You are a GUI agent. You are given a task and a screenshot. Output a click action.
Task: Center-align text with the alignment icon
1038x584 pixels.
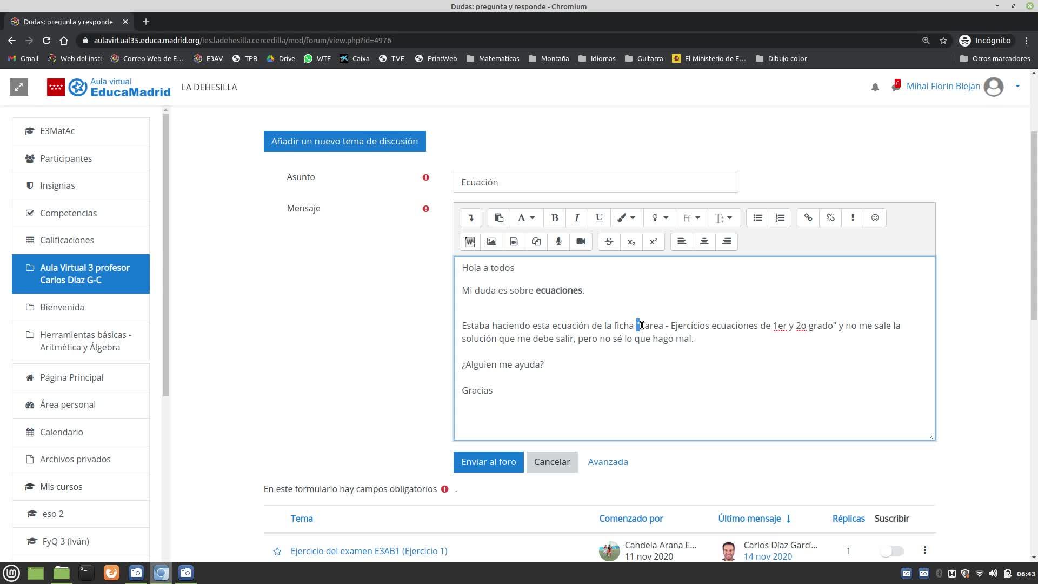pyautogui.click(x=704, y=242)
